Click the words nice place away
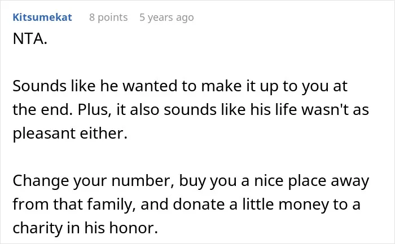 tap(311, 181)
